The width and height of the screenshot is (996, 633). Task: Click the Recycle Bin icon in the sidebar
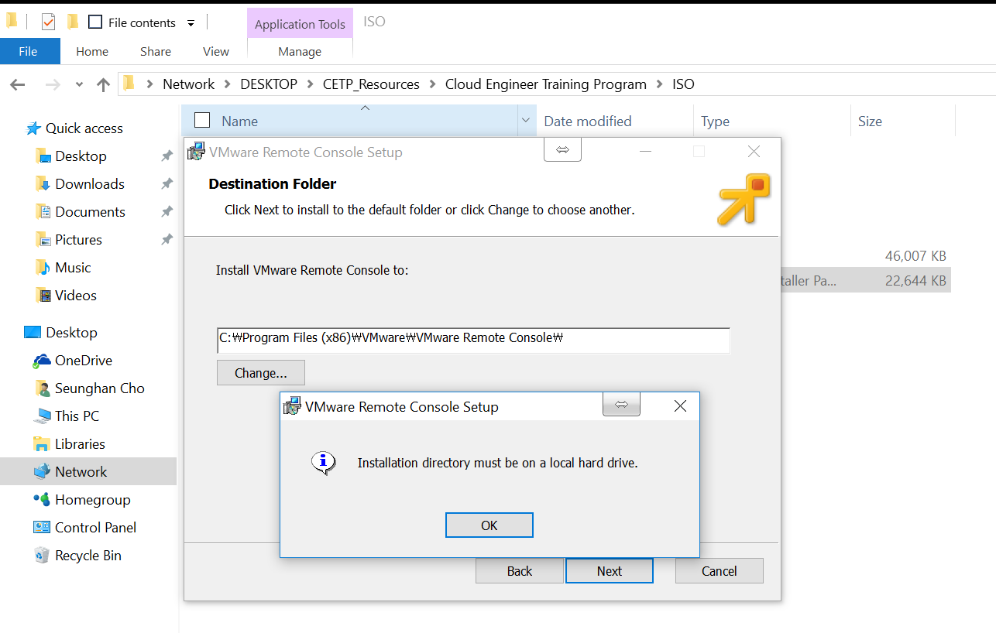tap(42, 556)
